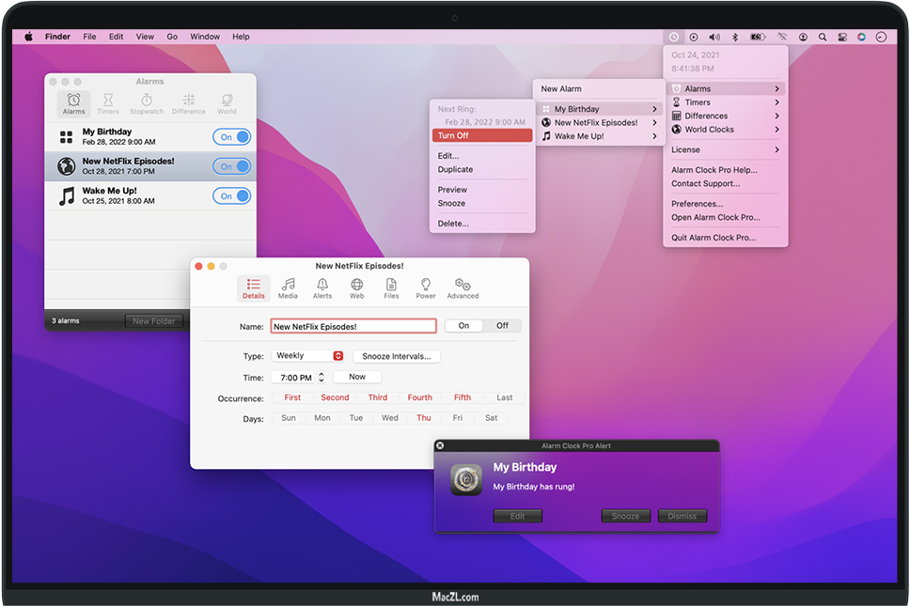This screenshot has height=606, width=910.
Task: Open the Media tab icon
Action: pos(288,287)
